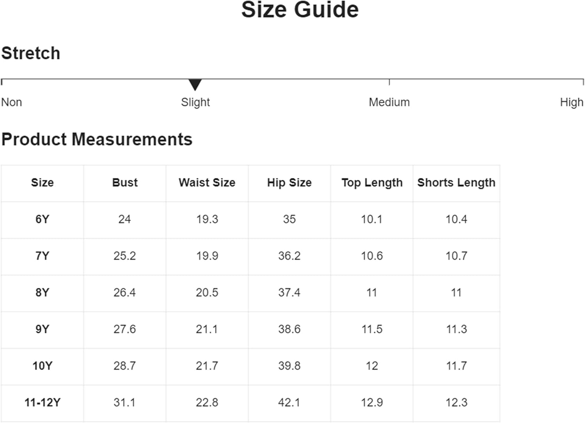Click the Size column header
The image size is (585, 423).
click(43, 182)
